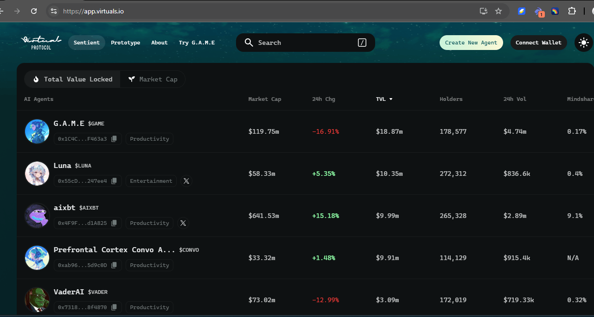Open the blue lightning bolt extension
594x317 pixels.
[x=522, y=11]
